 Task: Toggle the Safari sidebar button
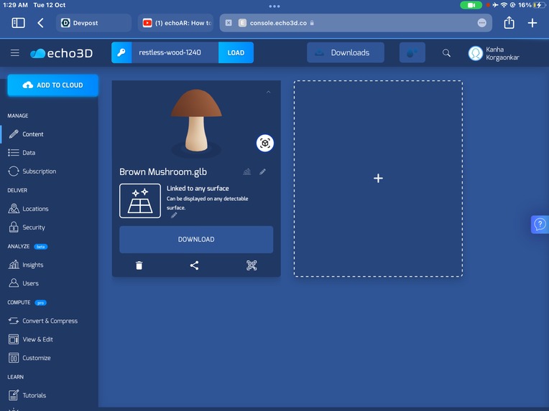[x=18, y=23]
